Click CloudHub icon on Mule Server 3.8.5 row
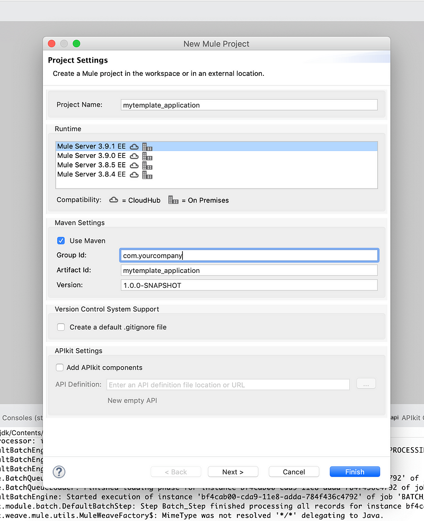The image size is (424, 521). 134,165
